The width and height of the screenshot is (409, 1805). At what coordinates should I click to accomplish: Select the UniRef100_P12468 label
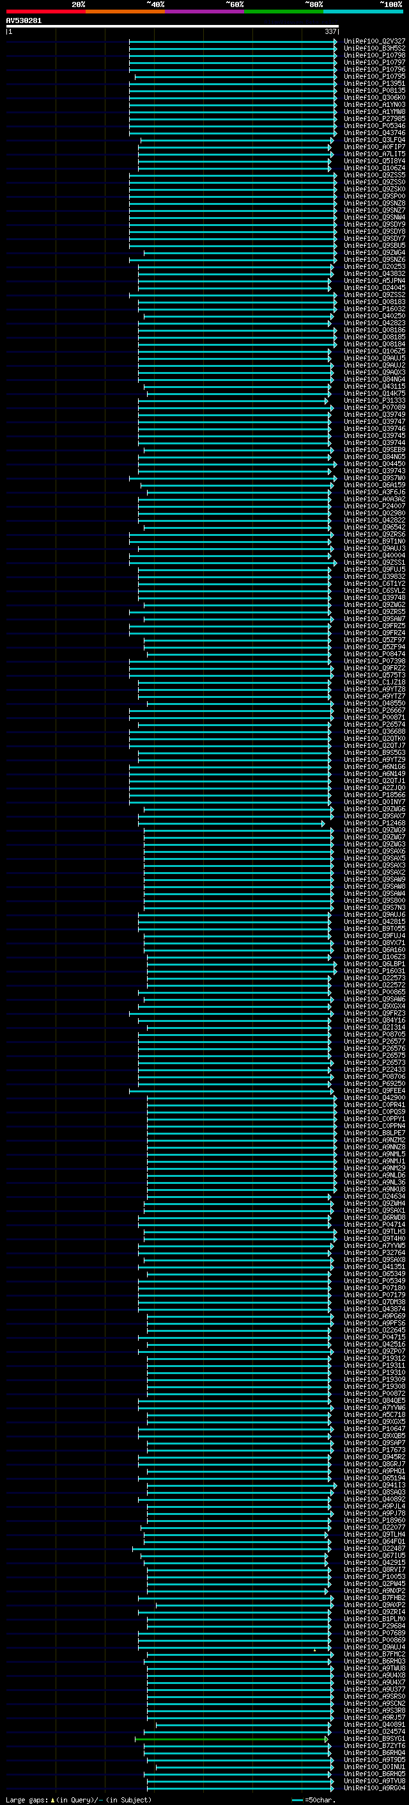374,823
